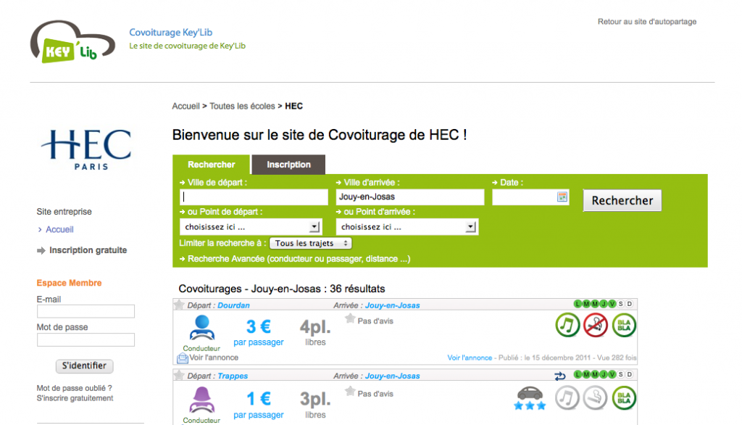
Task: Click the car comfort icon with three stars
Action: coord(530,398)
